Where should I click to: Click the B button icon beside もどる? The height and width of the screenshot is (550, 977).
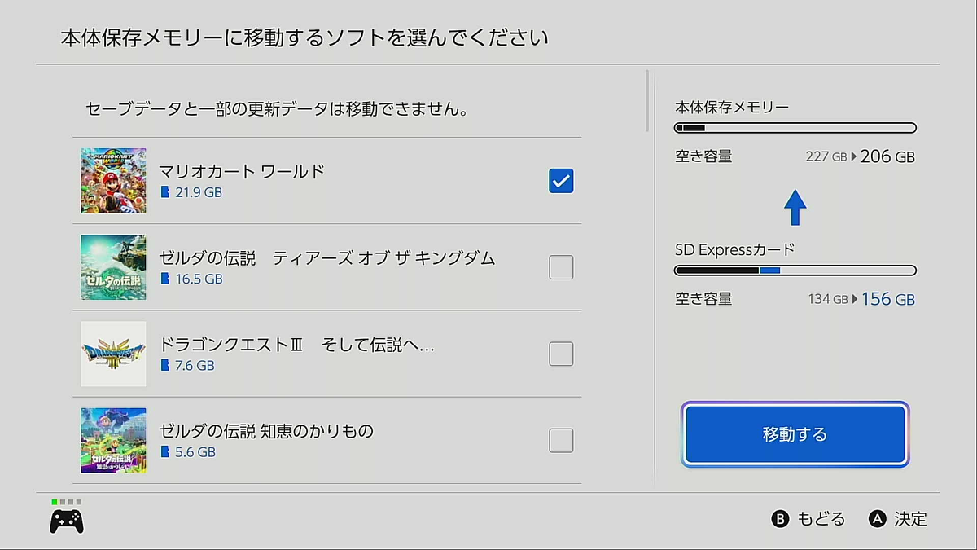(x=781, y=519)
